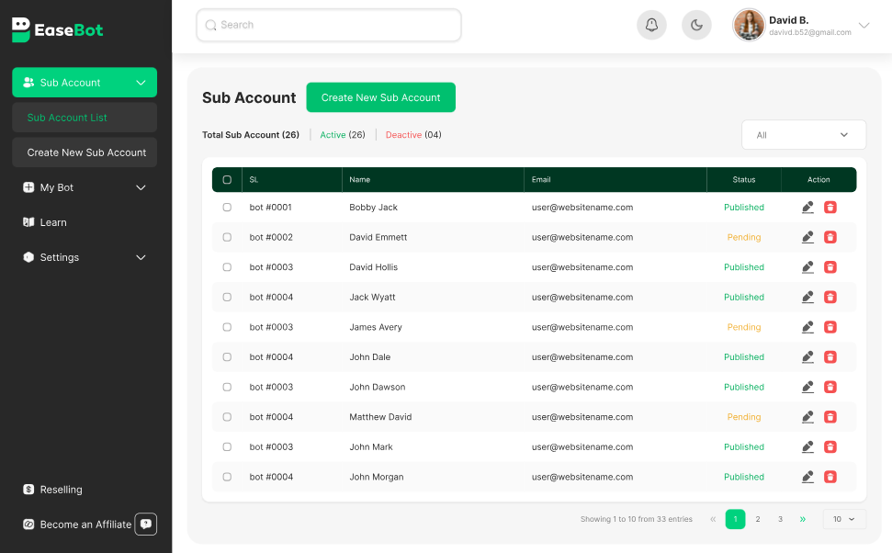Open the entries-per-page dropdown showing 10

point(843,519)
